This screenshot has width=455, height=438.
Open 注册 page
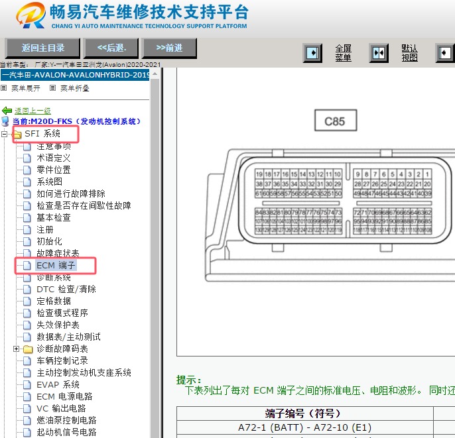(x=45, y=229)
